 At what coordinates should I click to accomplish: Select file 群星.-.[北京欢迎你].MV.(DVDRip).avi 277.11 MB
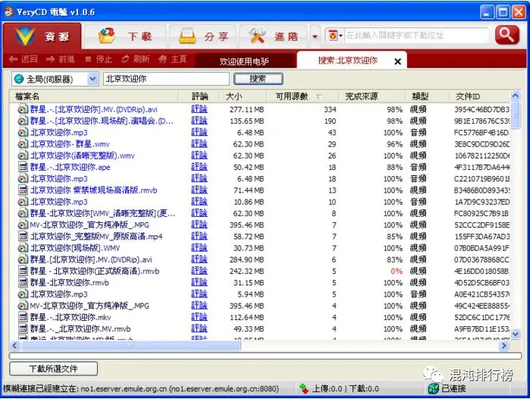tap(93, 109)
